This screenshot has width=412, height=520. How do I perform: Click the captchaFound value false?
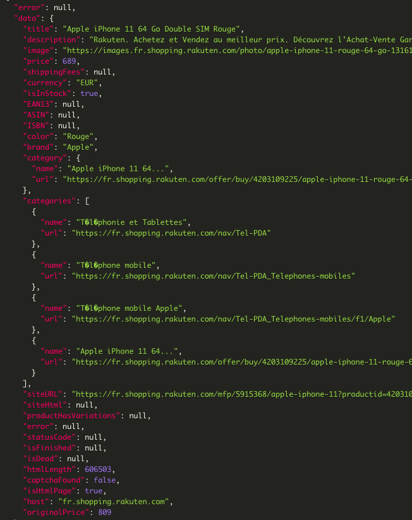[x=105, y=480]
